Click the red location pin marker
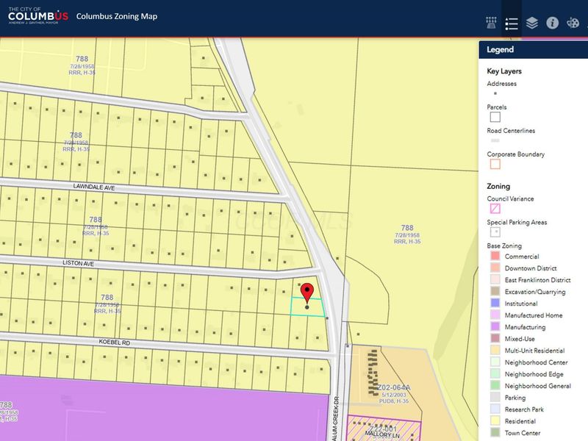This screenshot has width=588, height=441. (x=307, y=293)
